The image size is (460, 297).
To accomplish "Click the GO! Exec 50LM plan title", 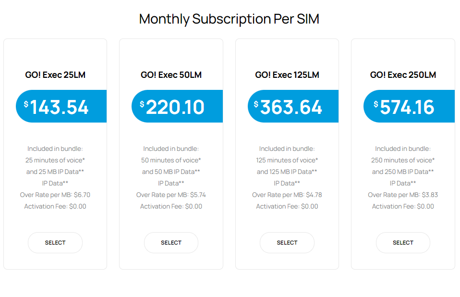I will [x=171, y=75].
